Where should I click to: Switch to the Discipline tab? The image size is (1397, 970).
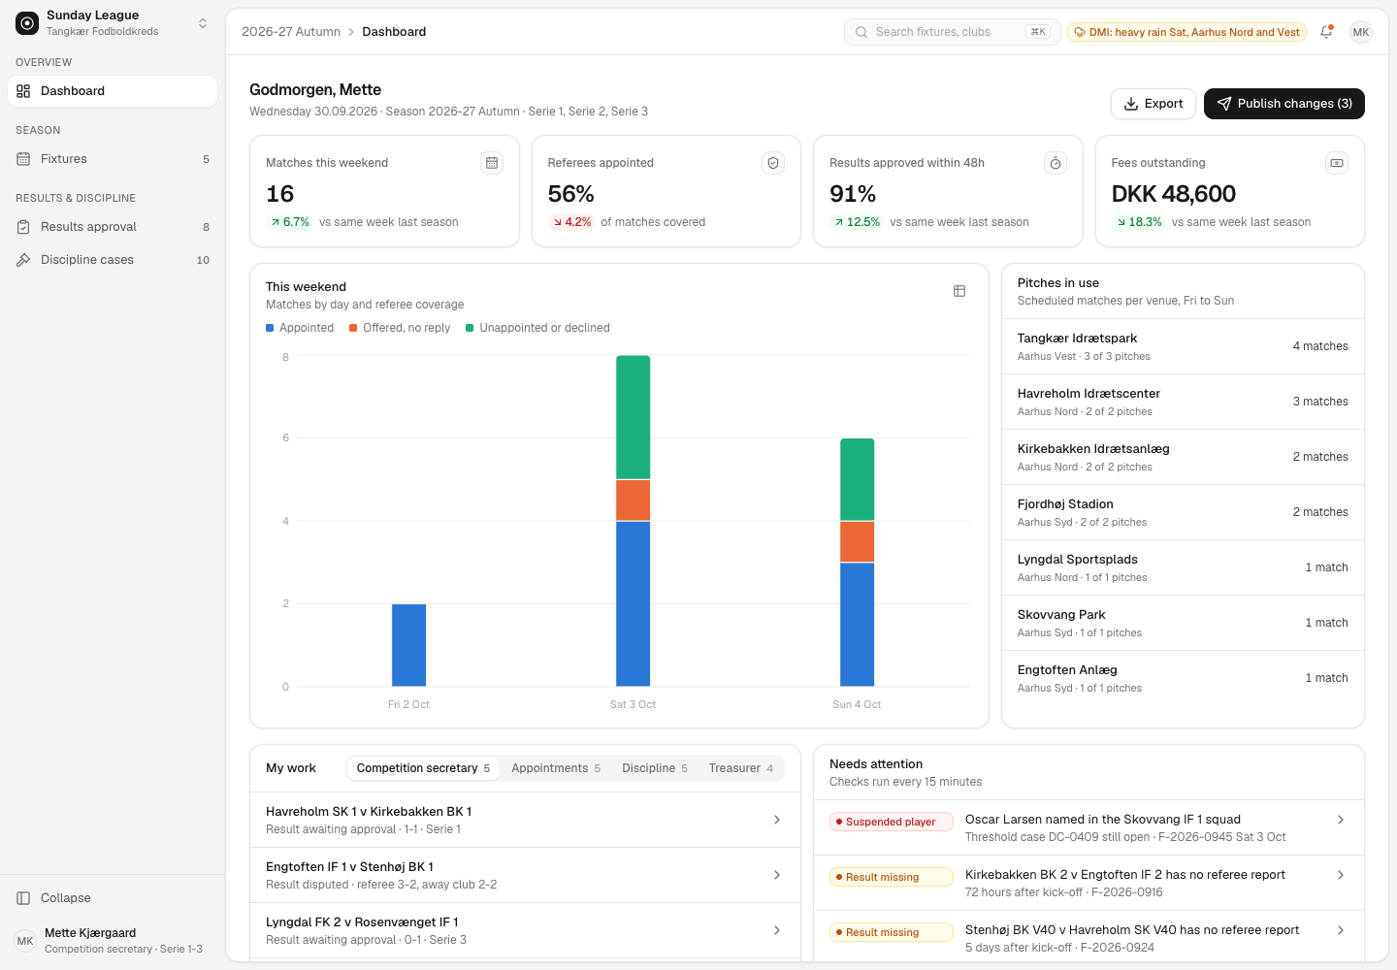655,768
